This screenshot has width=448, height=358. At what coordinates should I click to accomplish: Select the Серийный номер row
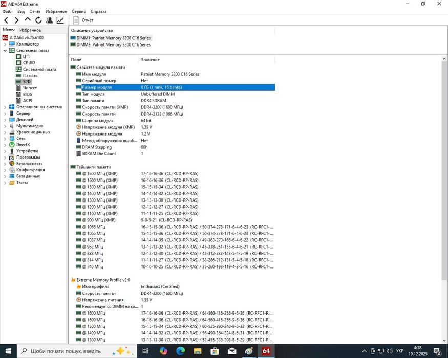click(175, 81)
